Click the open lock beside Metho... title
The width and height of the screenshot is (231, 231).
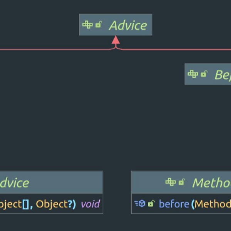(x=182, y=182)
